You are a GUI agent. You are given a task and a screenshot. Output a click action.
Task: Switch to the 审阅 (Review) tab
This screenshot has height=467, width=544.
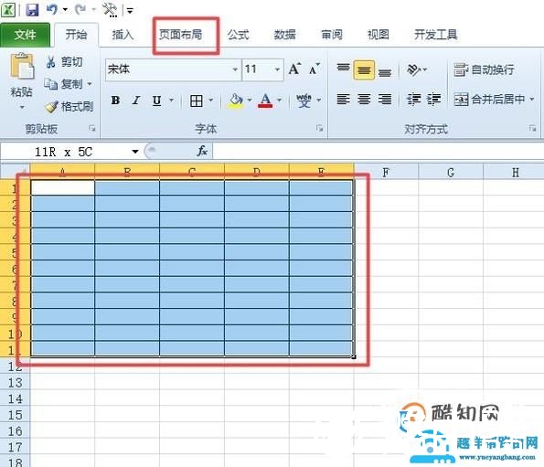(332, 35)
